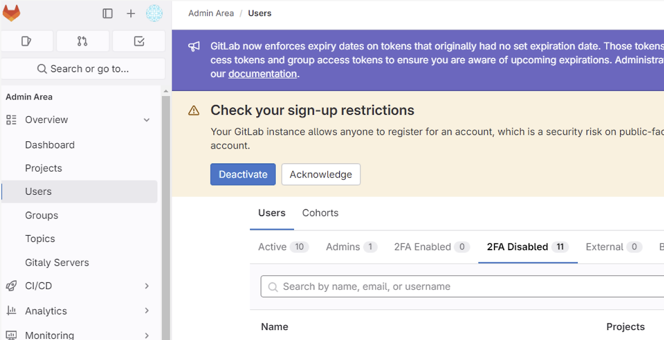Screen dimensions: 664x340
Task: Click the Monitoring monitor icon
Action: [11, 335]
